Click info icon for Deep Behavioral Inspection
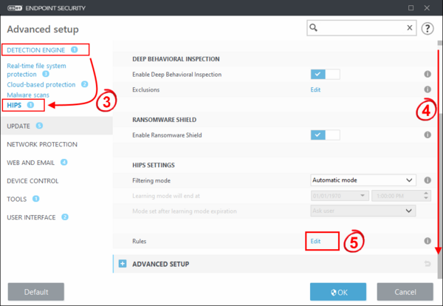The width and height of the screenshot is (443, 306). click(x=427, y=75)
